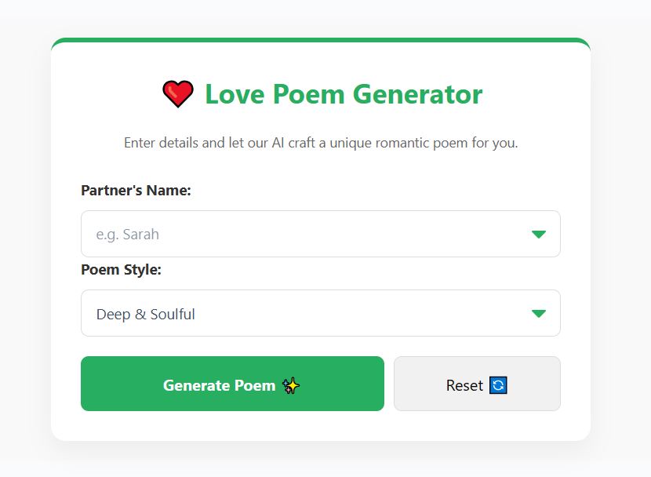Click the Love Poem Generator title
Viewport: 651px width, 477px height.
(343, 94)
